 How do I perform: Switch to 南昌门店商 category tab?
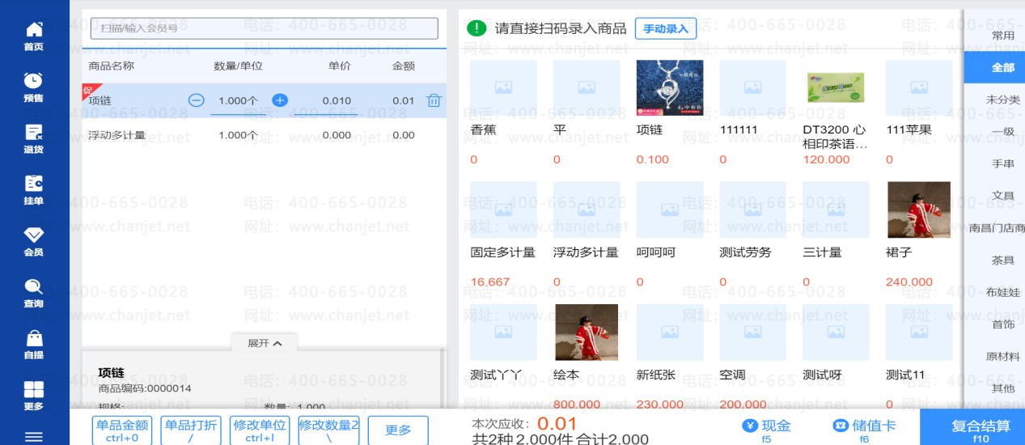[x=997, y=228]
